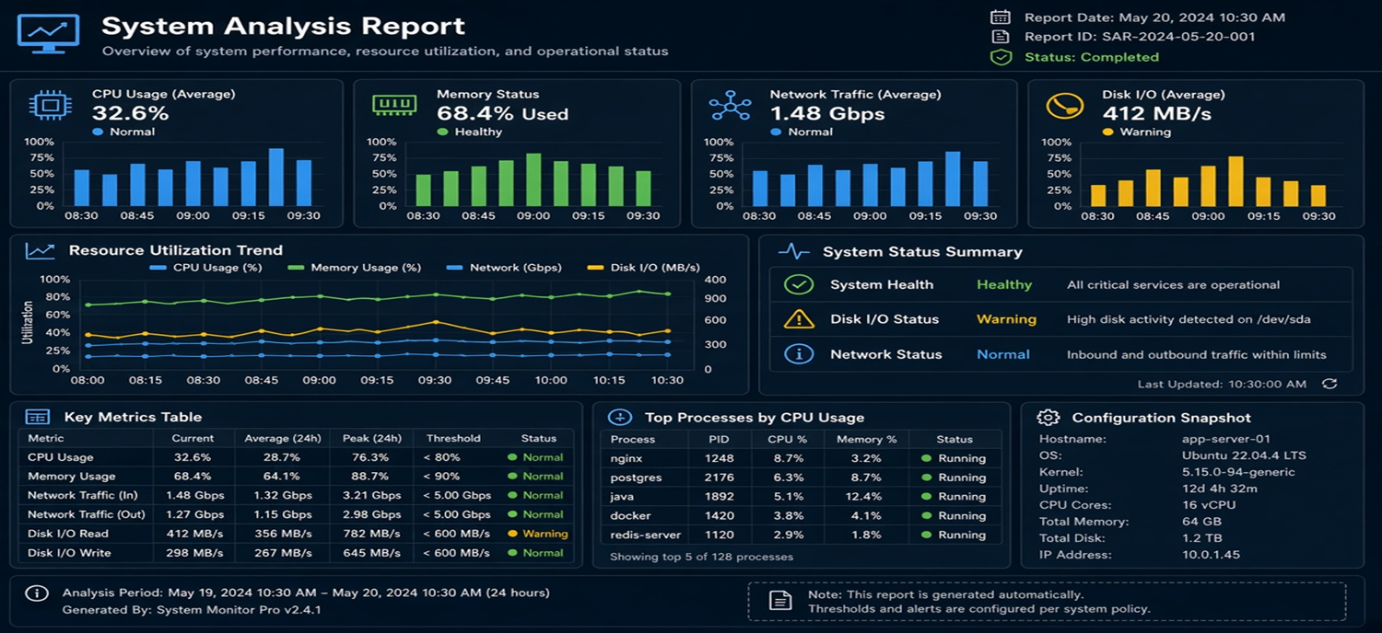Click the document icon beside Report ID
This screenshot has width=1382, height=633.
[1000, 37]
